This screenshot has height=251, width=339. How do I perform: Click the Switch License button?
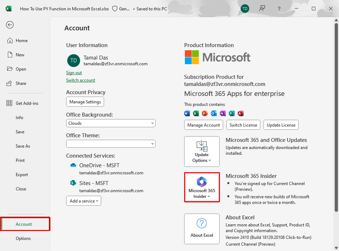point(243,125)
